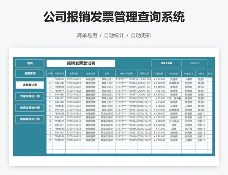Select invoice number 894550 in row 2
This screenshot has height=175, width=228.
[x=59, y=83]
